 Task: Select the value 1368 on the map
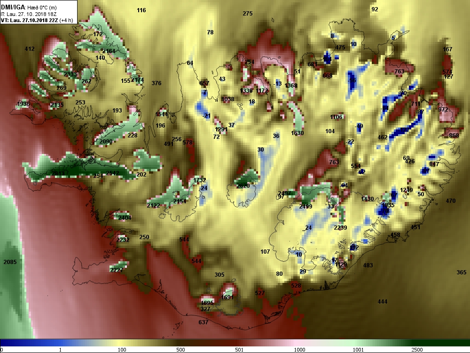point(291,86)
